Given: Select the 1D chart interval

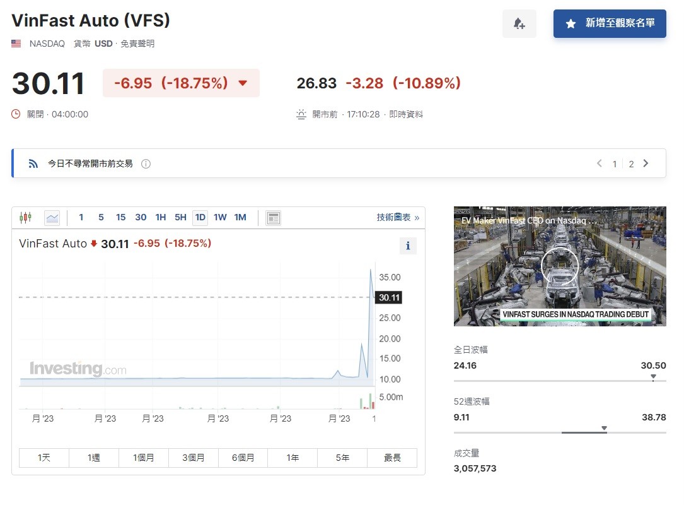Looking at the screenshot, I should point(200,218).
